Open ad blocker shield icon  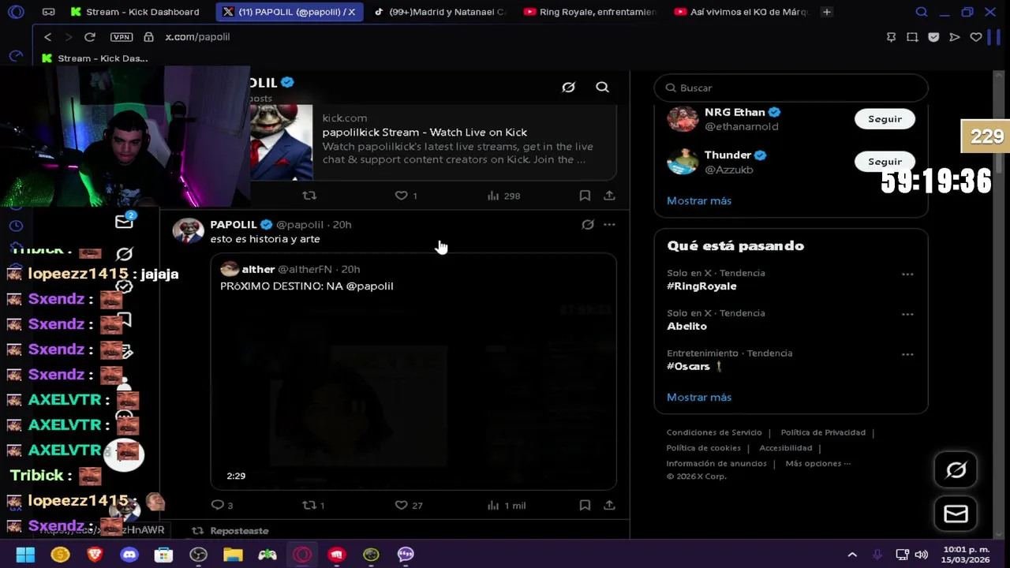click(933, 37)
